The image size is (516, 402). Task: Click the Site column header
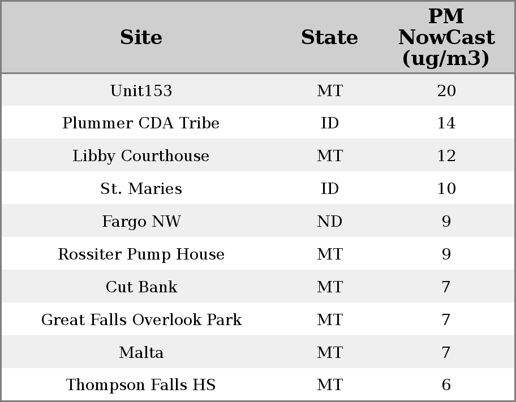coord(141,37)
